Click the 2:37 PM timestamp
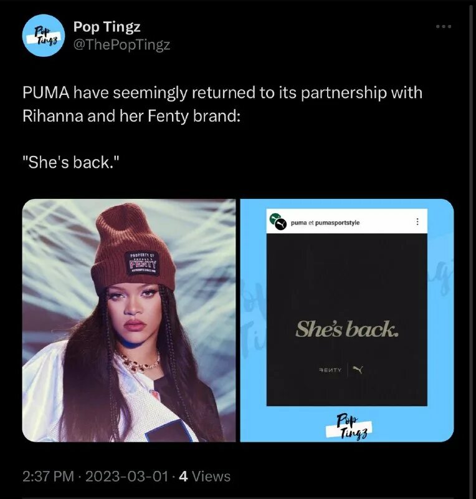The width and height of the screenshot is (476, 499). point(48,477)
